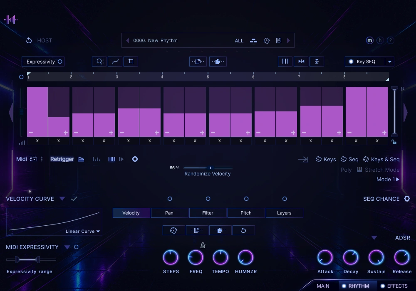The height and width of the screenshot is (291, 416).
Task: Expand the ADSR triangle
Action: coord(374,238)
